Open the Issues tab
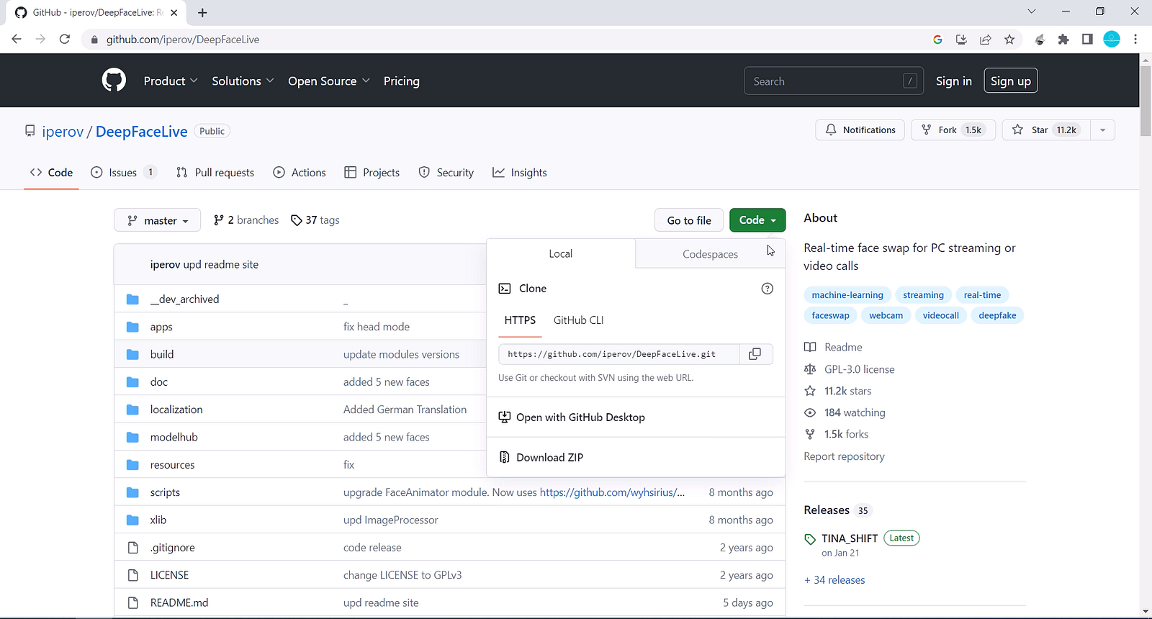This screenshot has width=1152, height=619. coord(124,173)
